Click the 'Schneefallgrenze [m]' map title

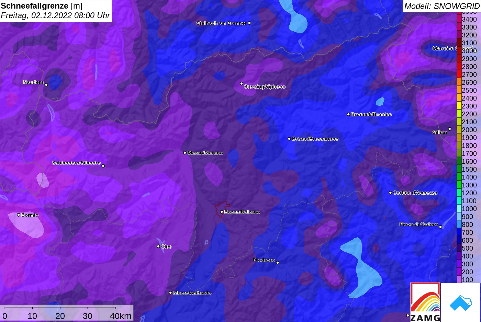(x=42, y=6)
